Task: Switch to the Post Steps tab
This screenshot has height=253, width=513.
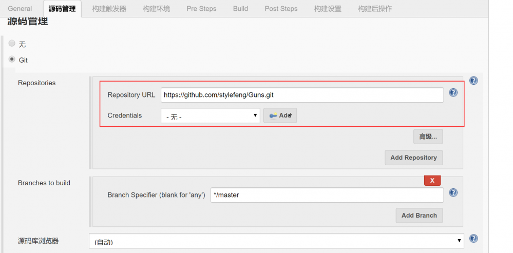Action: click(281, 9)
